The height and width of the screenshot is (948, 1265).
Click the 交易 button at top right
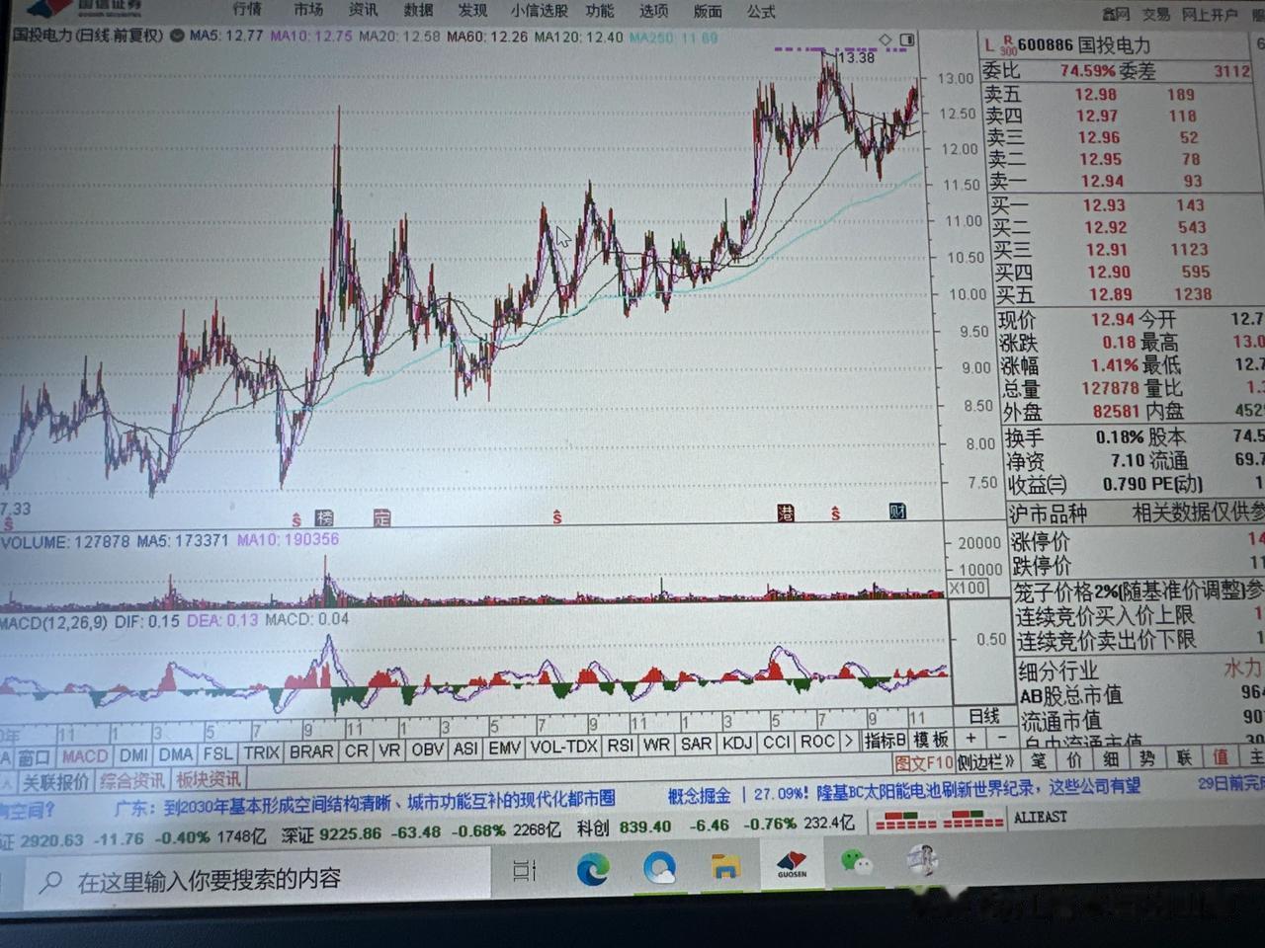(1155, 14)
